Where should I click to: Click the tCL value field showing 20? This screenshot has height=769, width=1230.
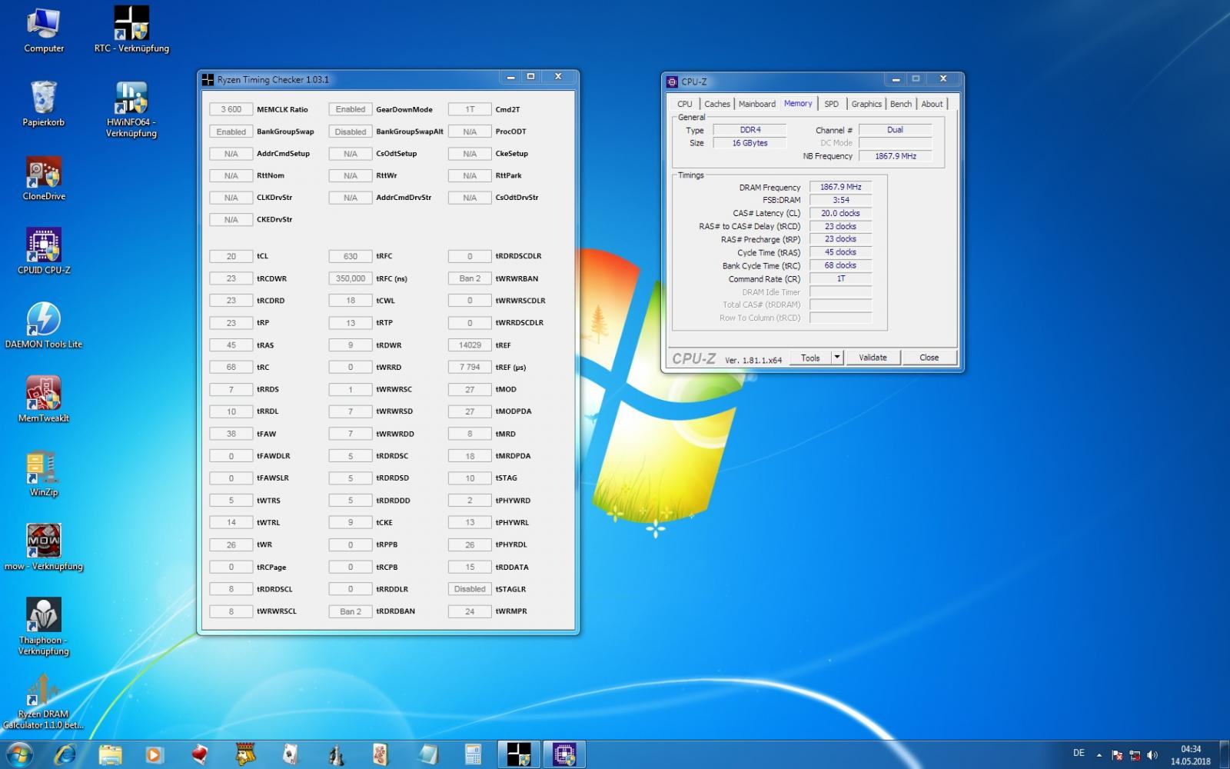[231, 257]
